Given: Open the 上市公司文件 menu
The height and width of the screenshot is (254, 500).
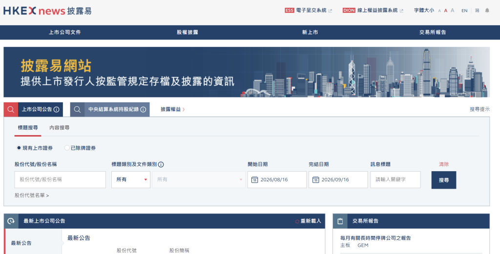Looking at the screenshot, I should pyautogui.click(x=65, y=32).
